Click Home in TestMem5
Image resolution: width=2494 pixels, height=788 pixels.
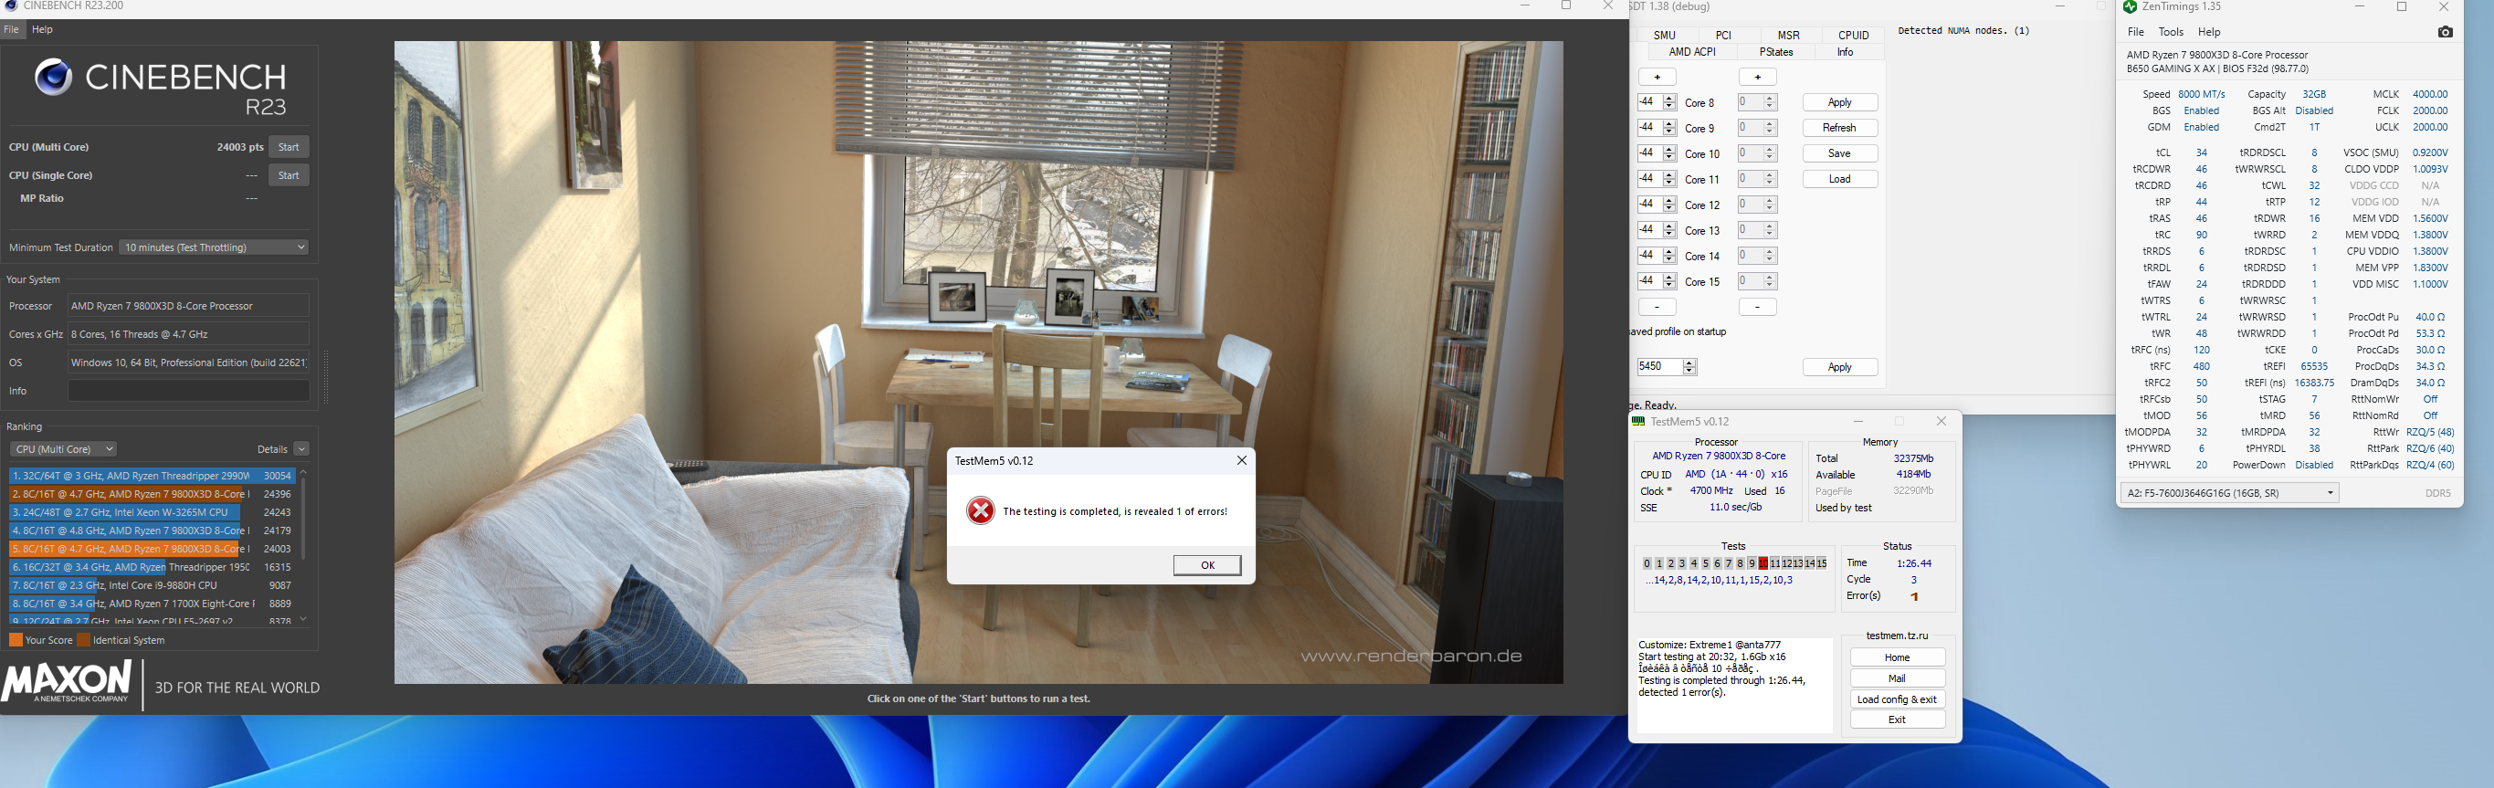pyautogui.click(x=1897, y=657)
